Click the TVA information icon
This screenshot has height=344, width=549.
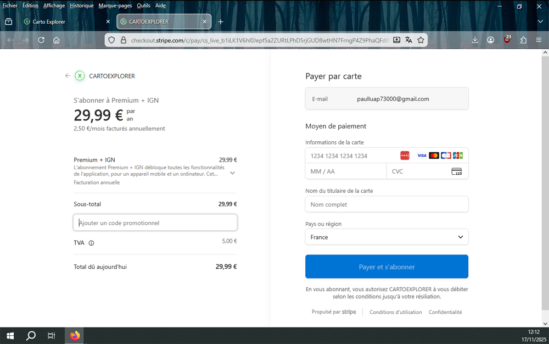pos(91,243)
